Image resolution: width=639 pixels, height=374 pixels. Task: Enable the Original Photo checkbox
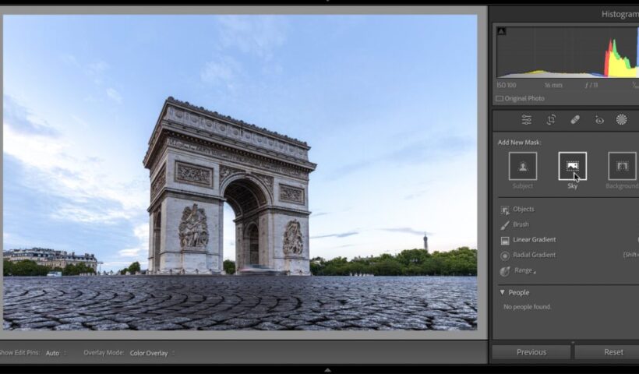pyautogui.click(x=500, y=99)
